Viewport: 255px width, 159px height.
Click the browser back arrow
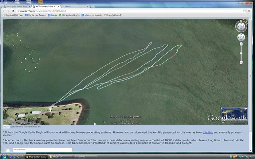point(4,11)
